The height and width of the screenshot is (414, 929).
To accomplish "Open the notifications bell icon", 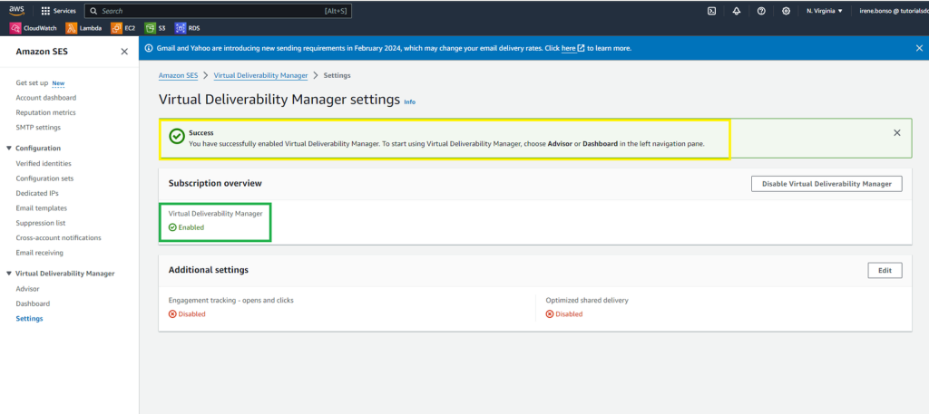I will (737, 11).
